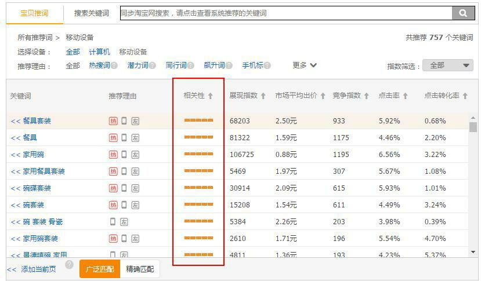Screen dimensions: 481x281
Task: Click the help icon beside 潜力词
Action: point(153,66)
